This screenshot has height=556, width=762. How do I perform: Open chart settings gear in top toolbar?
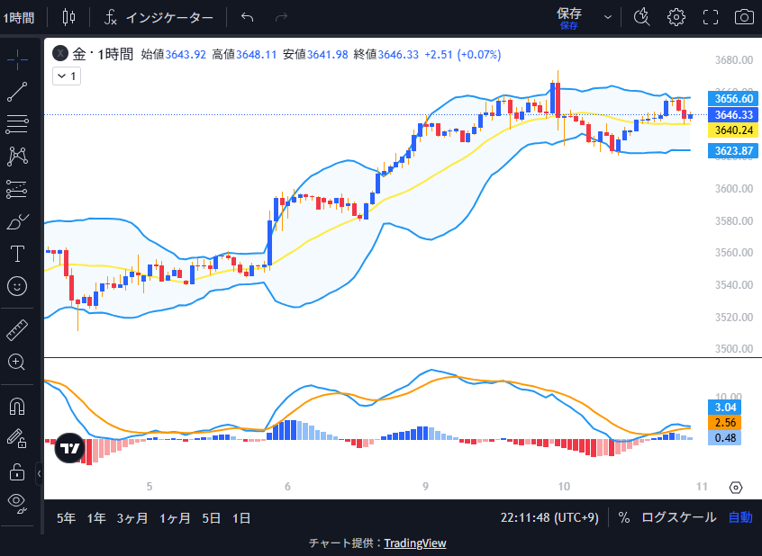[676, 16]
